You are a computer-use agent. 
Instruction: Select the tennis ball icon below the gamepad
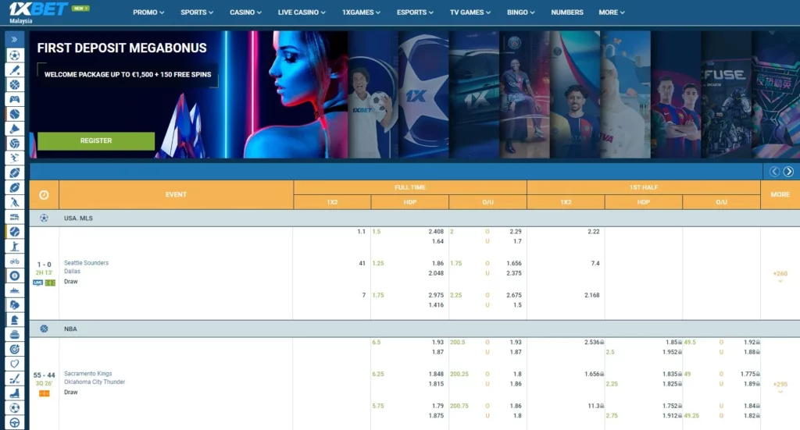14,114
